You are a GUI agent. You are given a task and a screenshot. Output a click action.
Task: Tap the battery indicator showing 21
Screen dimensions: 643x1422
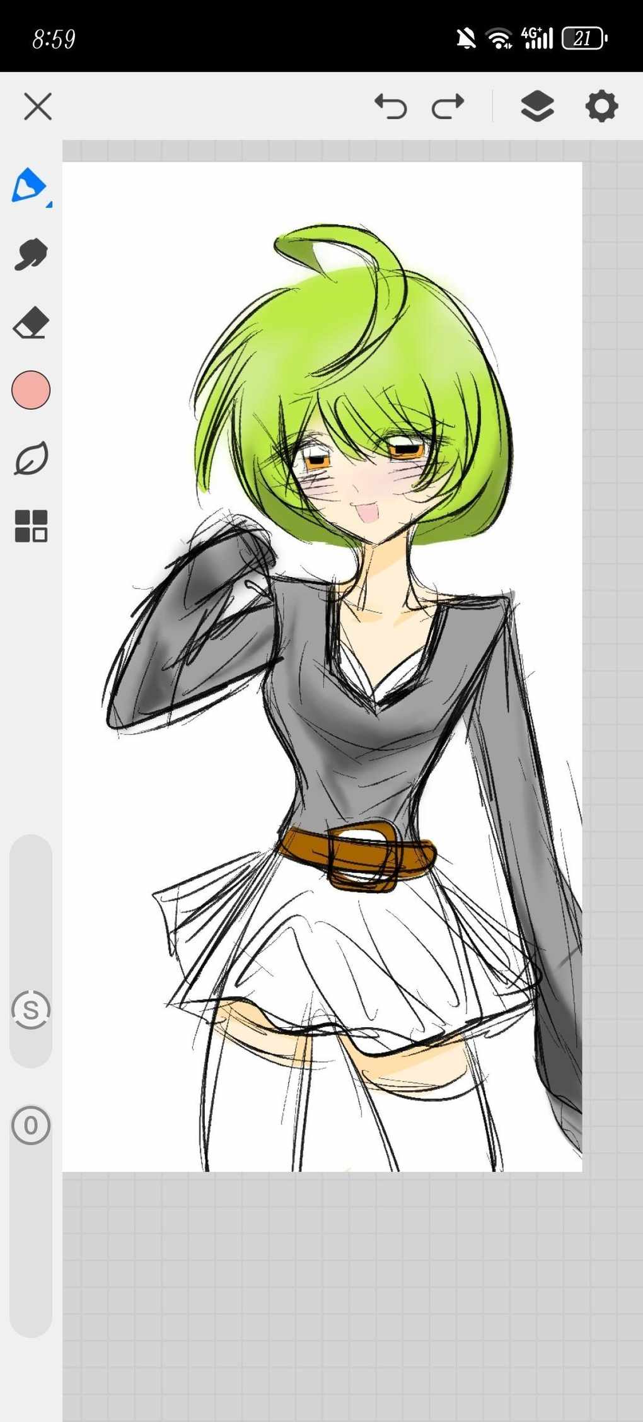584,39
